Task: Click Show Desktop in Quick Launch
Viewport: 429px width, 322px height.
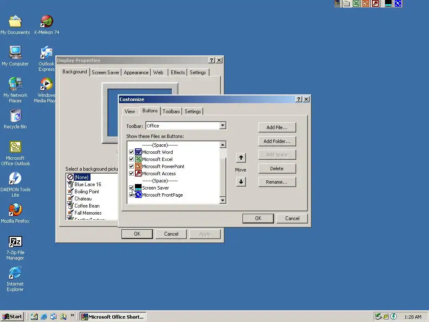Action: [34, 317]
